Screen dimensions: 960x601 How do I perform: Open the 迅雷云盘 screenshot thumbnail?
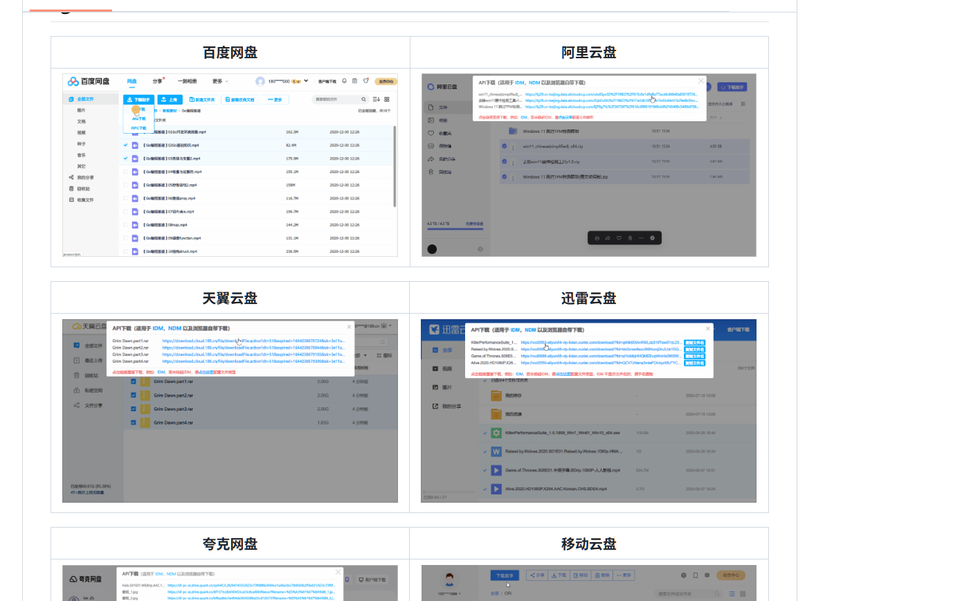[x=588, y=411]
